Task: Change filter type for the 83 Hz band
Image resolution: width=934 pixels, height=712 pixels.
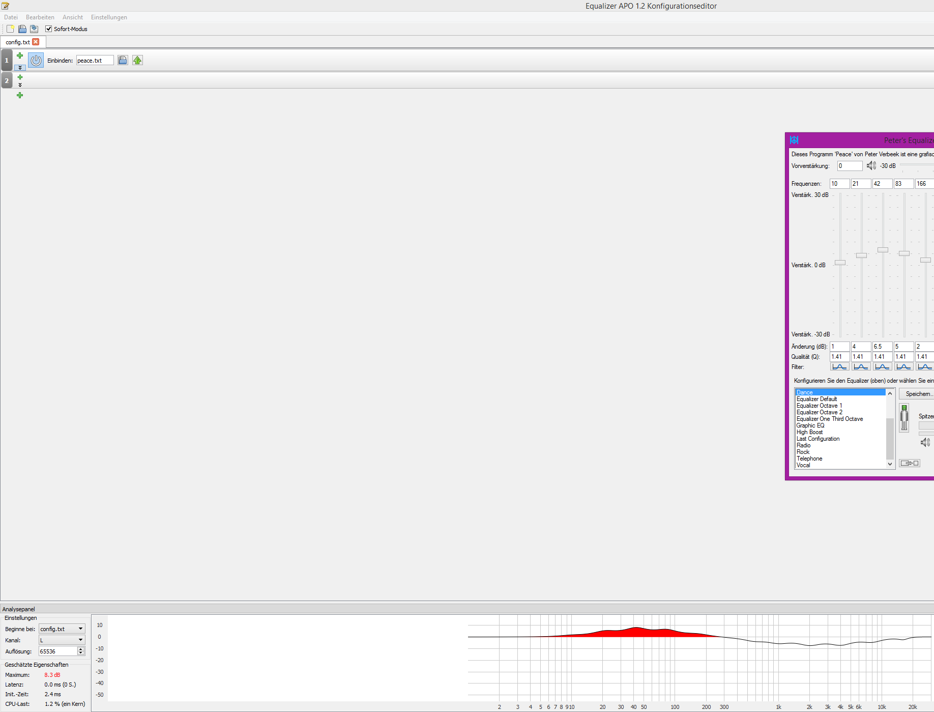Action: [x=903, y=367]
